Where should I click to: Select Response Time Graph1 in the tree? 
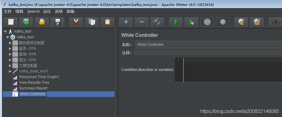pyautogui.click(x=39, y=77)
